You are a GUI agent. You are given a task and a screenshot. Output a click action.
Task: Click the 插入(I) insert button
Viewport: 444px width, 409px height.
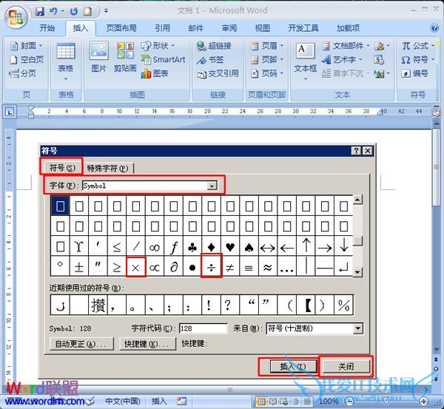click(293, 367)
